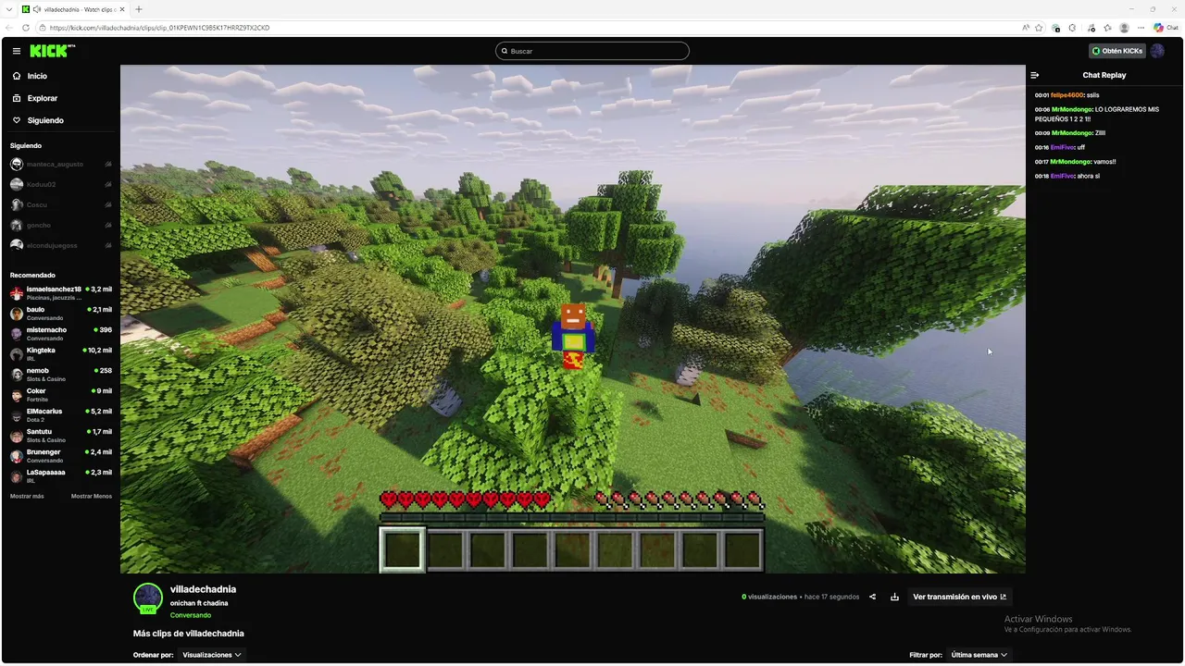1185x666 pixels.
Task: Open recommended channel ElMacarius
Action: click(60, 415)
